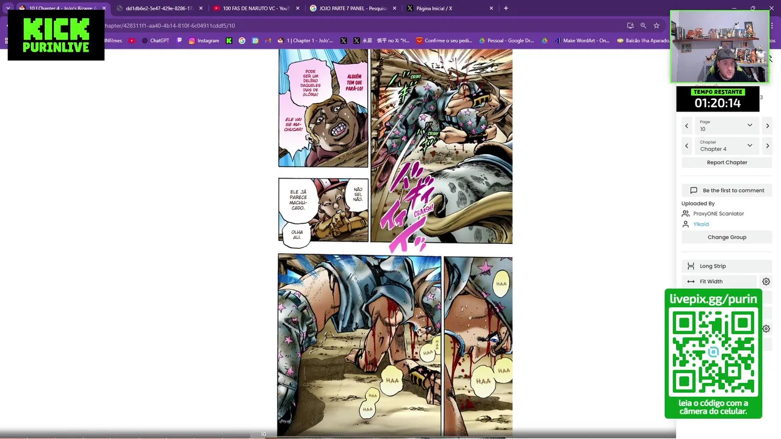Bookmark this page with star icon

[657, 26]
